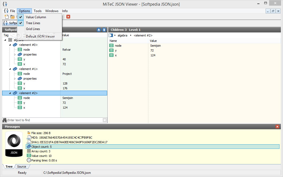Click the open folder toolbar icon
This screenshot has width=283, height=177.
13,17
